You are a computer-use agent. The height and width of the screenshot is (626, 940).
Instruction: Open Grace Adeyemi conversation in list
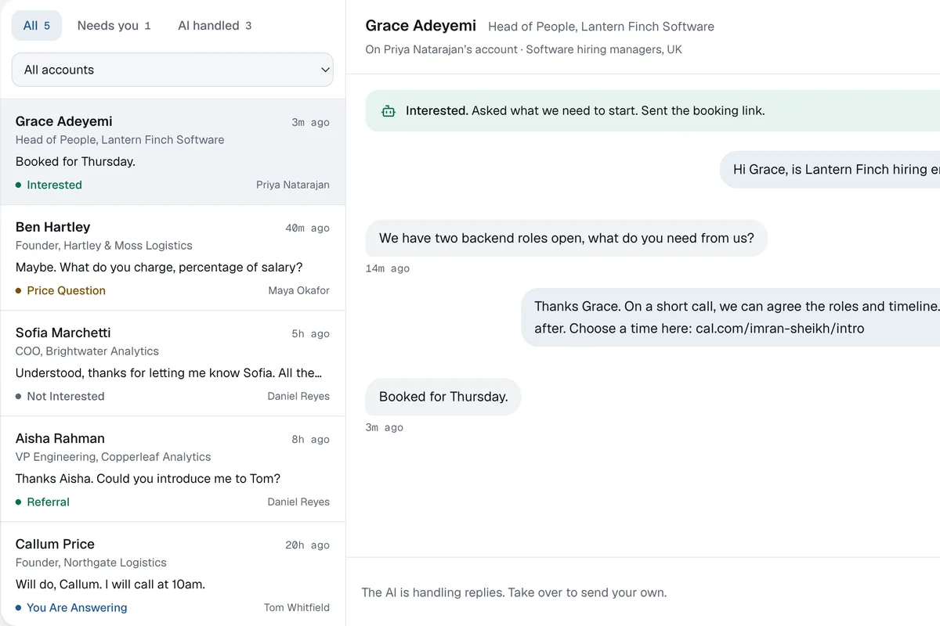pyautogui.click(x=172, y=152)
